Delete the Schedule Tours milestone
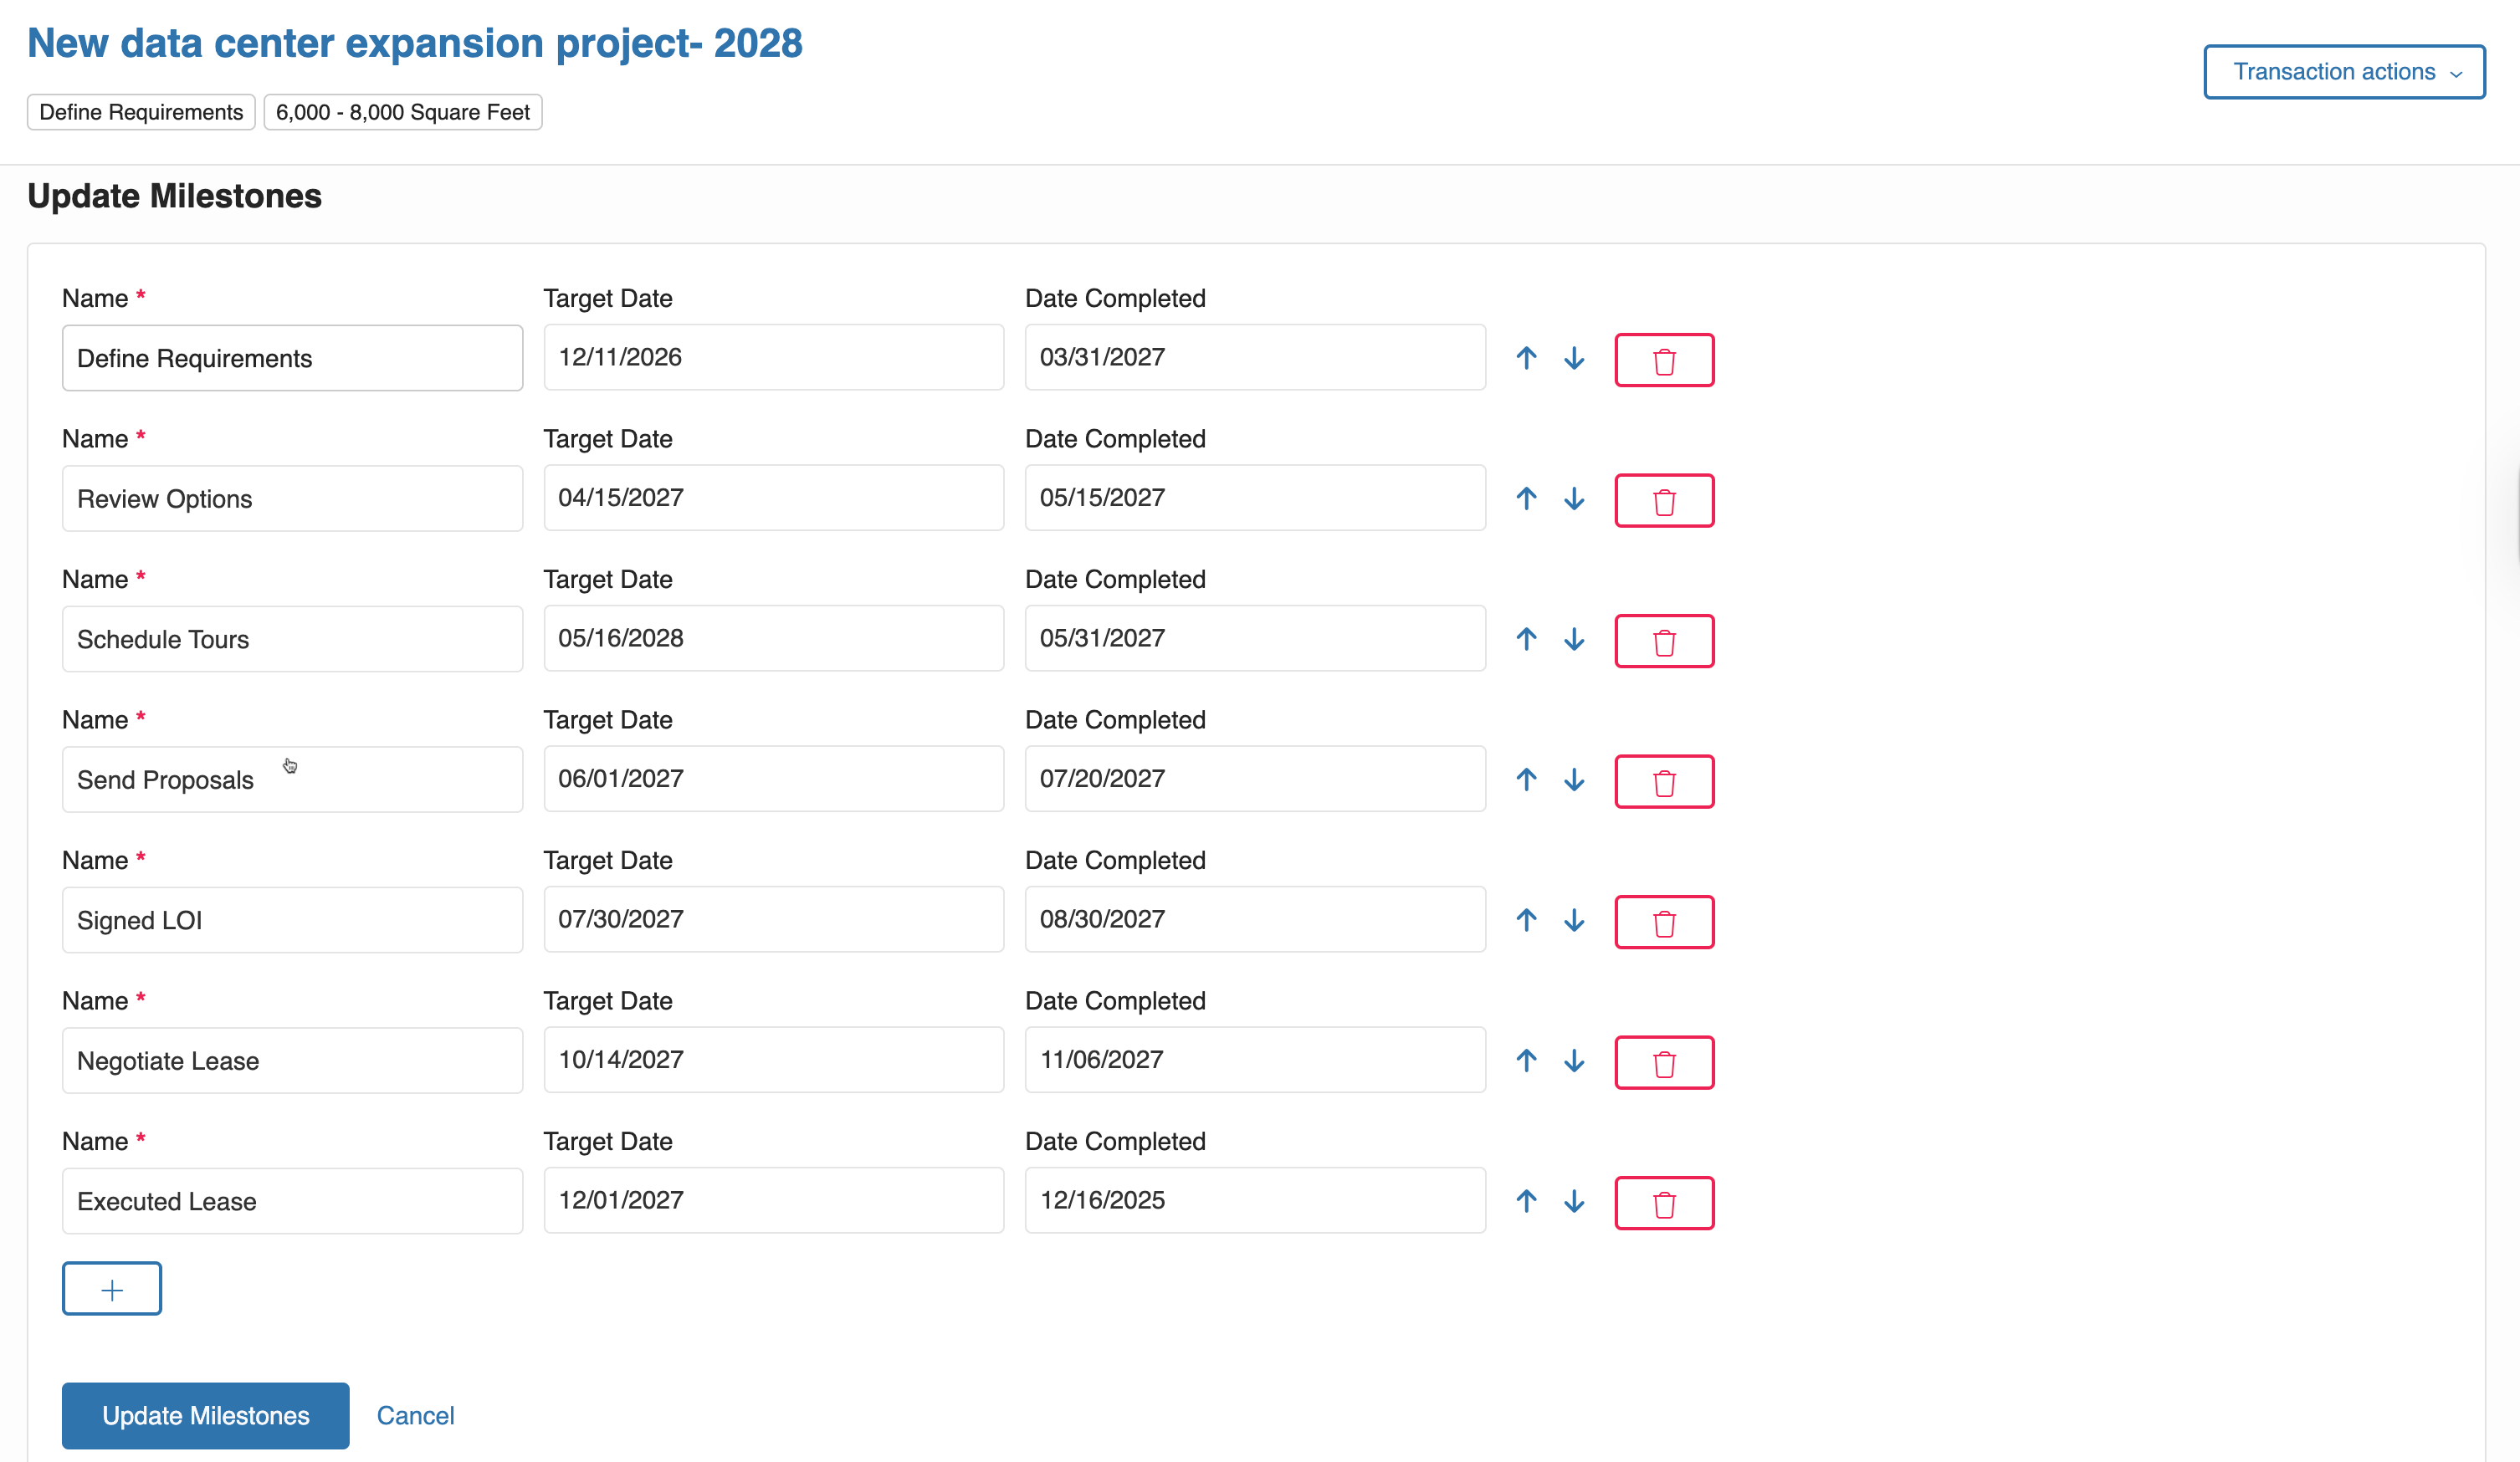Screen dimensions: 2520x1462 (1663, 641)
